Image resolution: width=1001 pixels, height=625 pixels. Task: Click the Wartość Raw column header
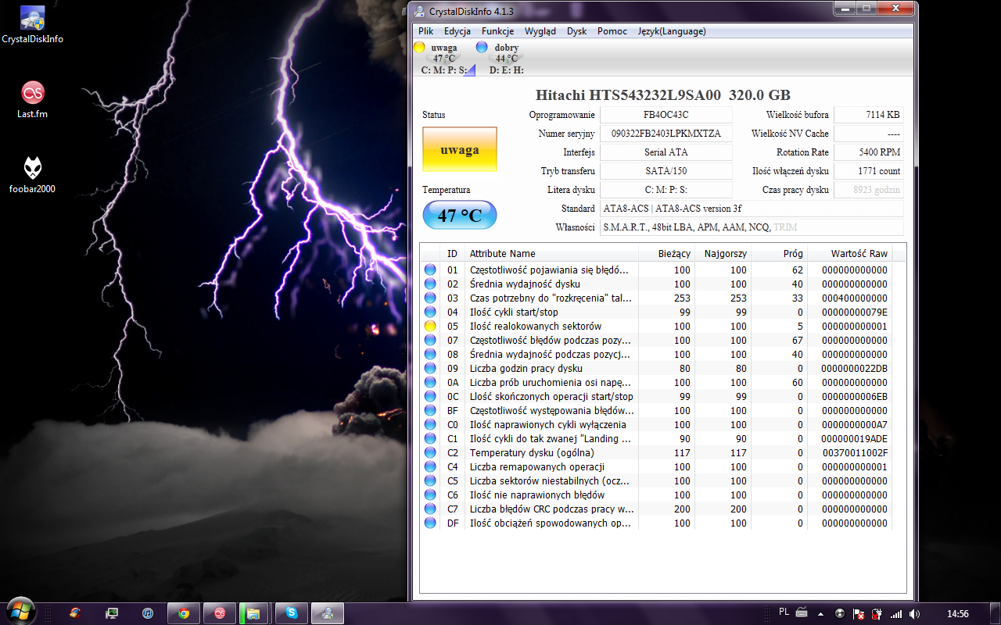(850, 253)
